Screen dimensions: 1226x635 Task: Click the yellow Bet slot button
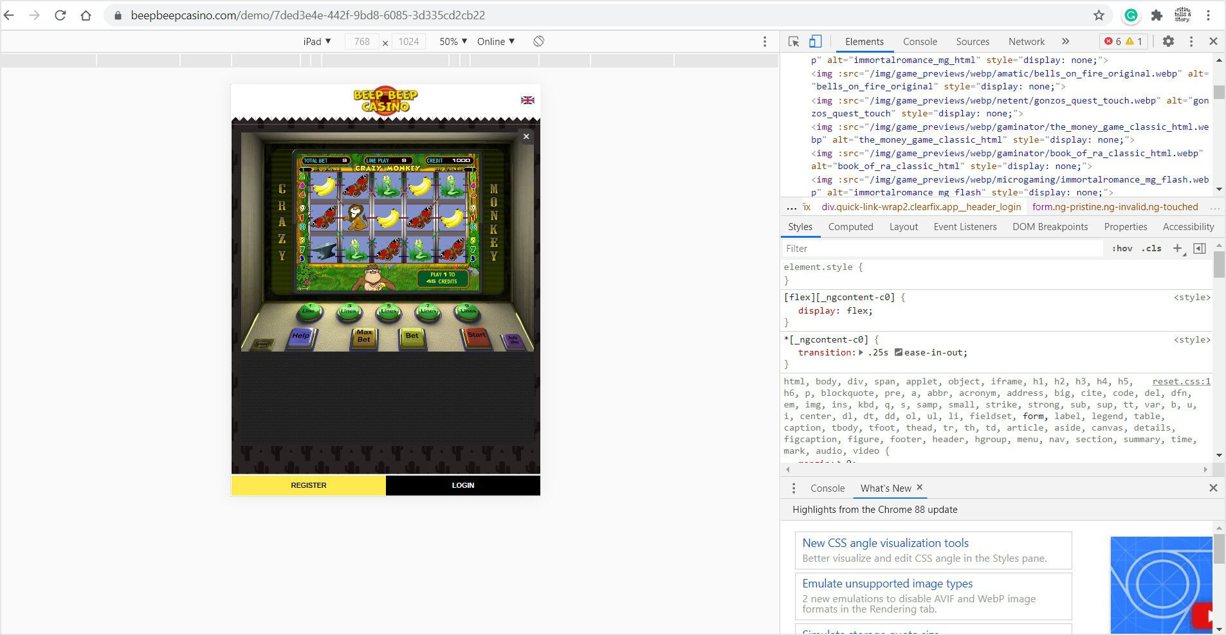click(x=412, y=337)
